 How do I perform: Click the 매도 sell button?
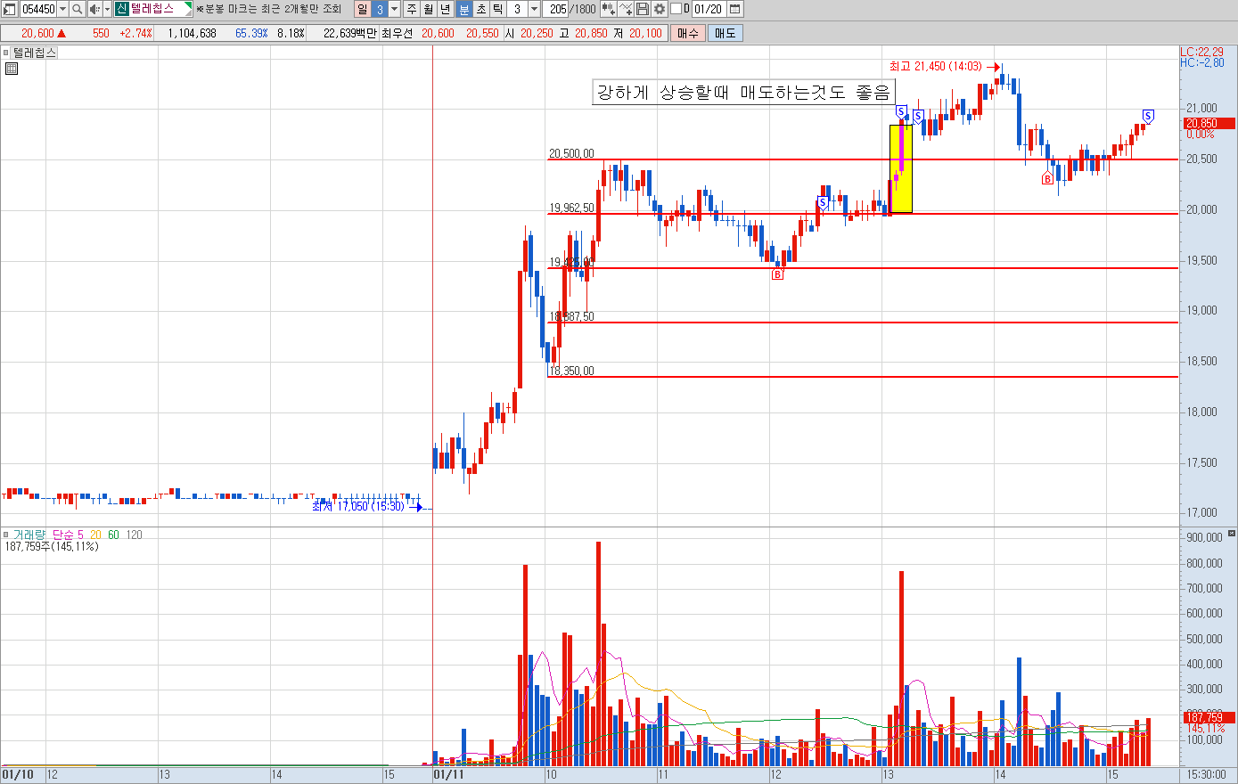[x=726, y=33]
